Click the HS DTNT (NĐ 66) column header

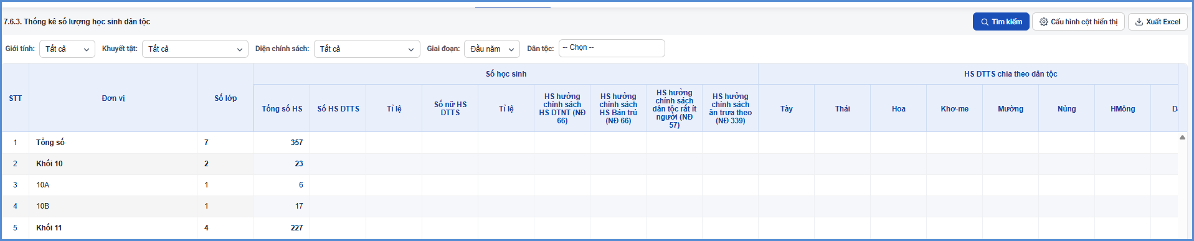pyautogui.click(x=562, y=108)
